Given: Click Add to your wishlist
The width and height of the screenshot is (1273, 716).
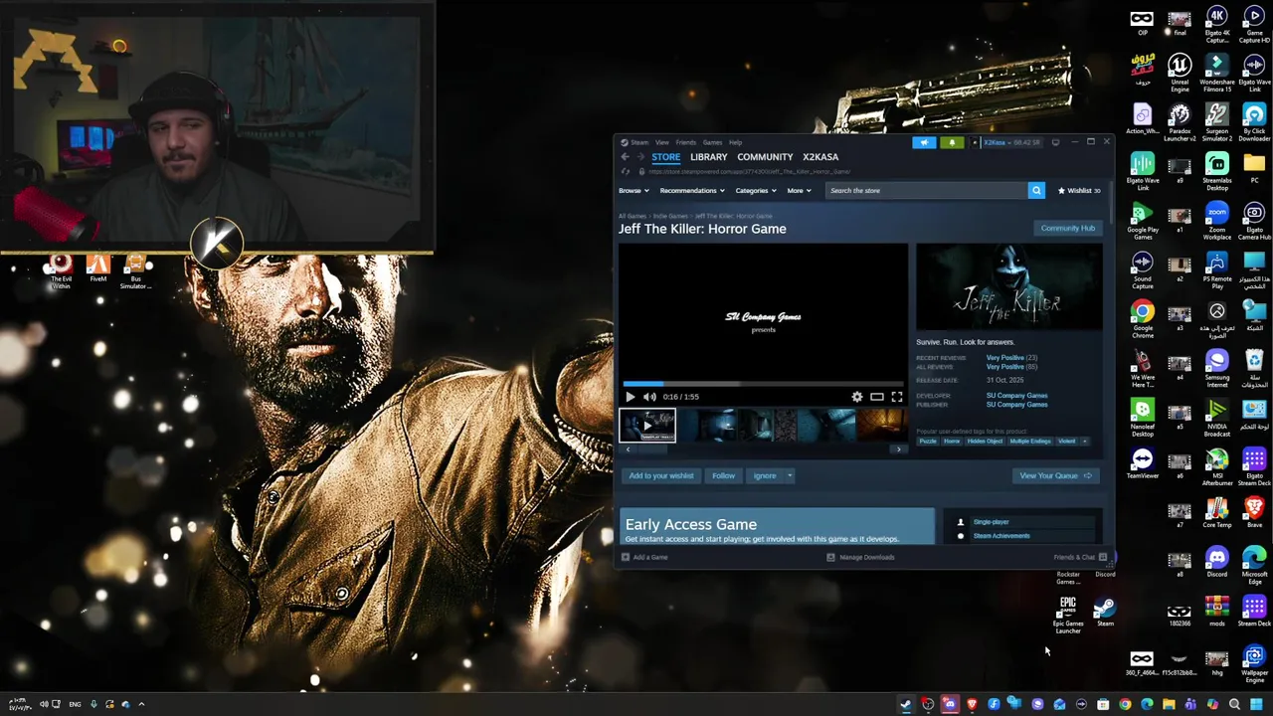Looking at the screenshot, I should click(x=661, y=475).
